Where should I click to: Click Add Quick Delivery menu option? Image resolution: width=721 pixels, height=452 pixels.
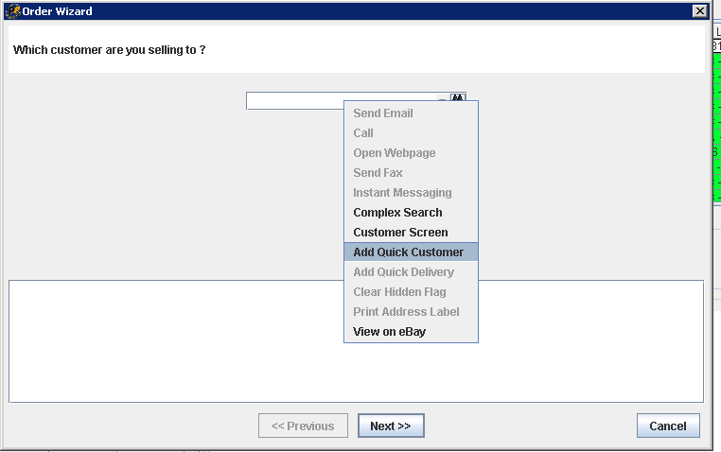(x=403, y=272)
